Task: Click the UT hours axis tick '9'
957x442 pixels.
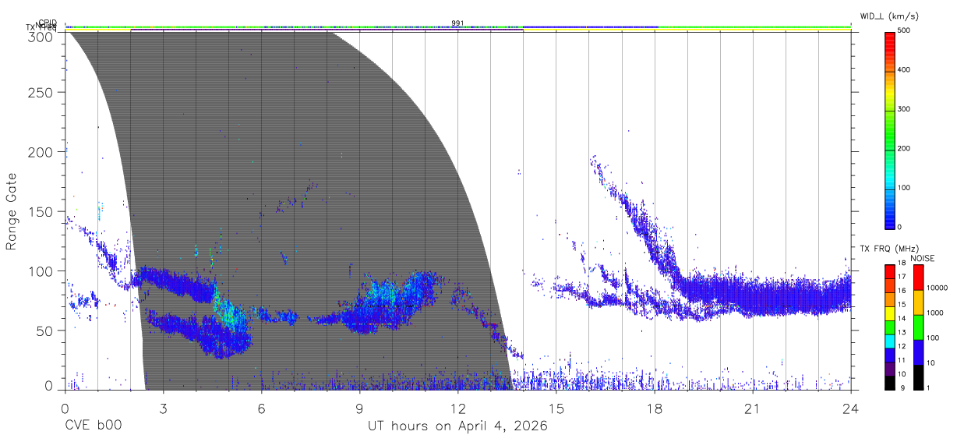Action: point(359,408)
